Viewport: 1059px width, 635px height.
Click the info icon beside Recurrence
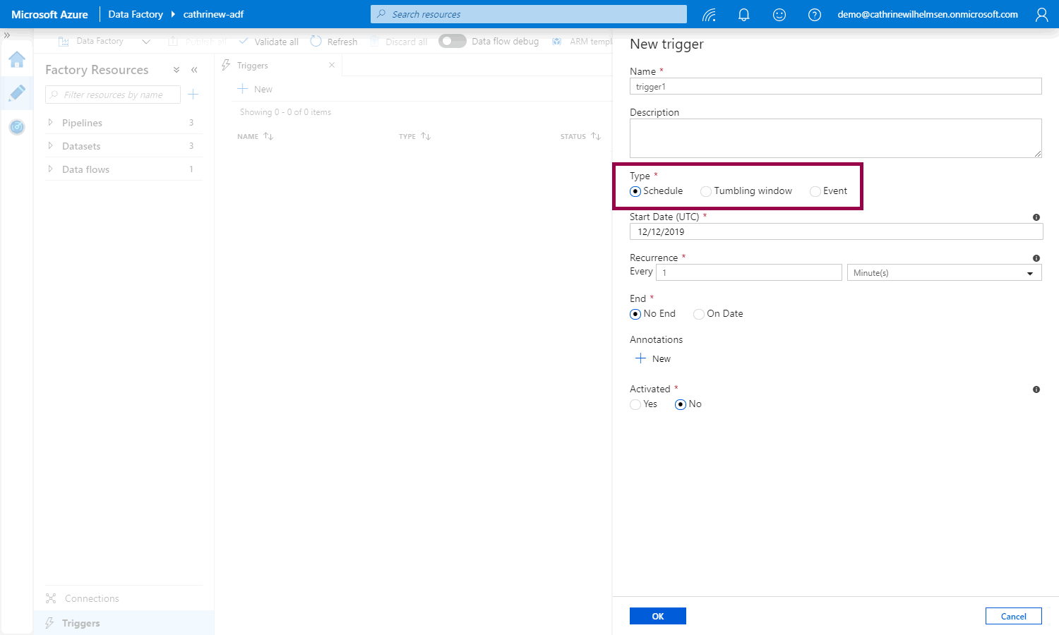1036,258
